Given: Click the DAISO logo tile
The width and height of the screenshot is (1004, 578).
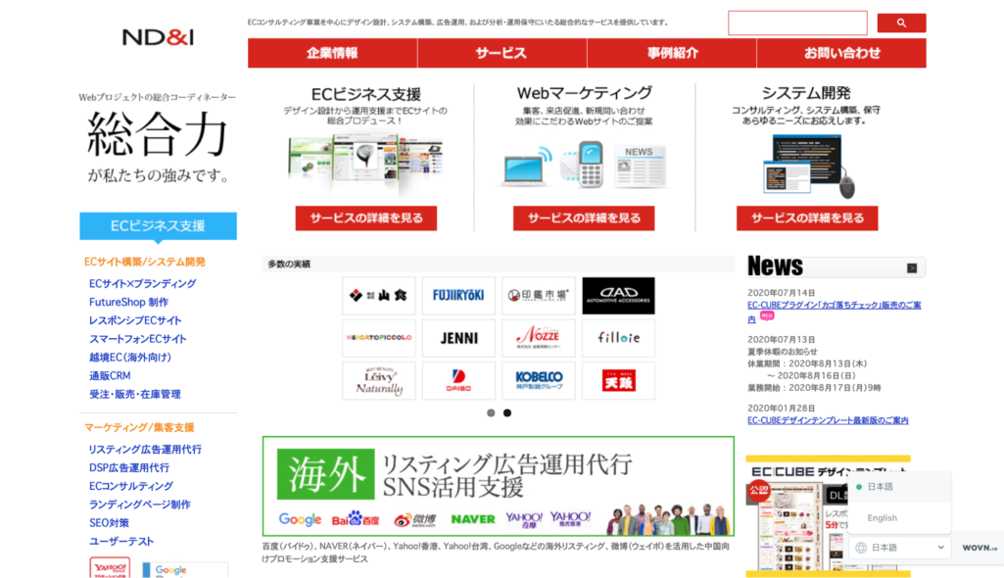Looking at the screenshot, I should 458,380.
